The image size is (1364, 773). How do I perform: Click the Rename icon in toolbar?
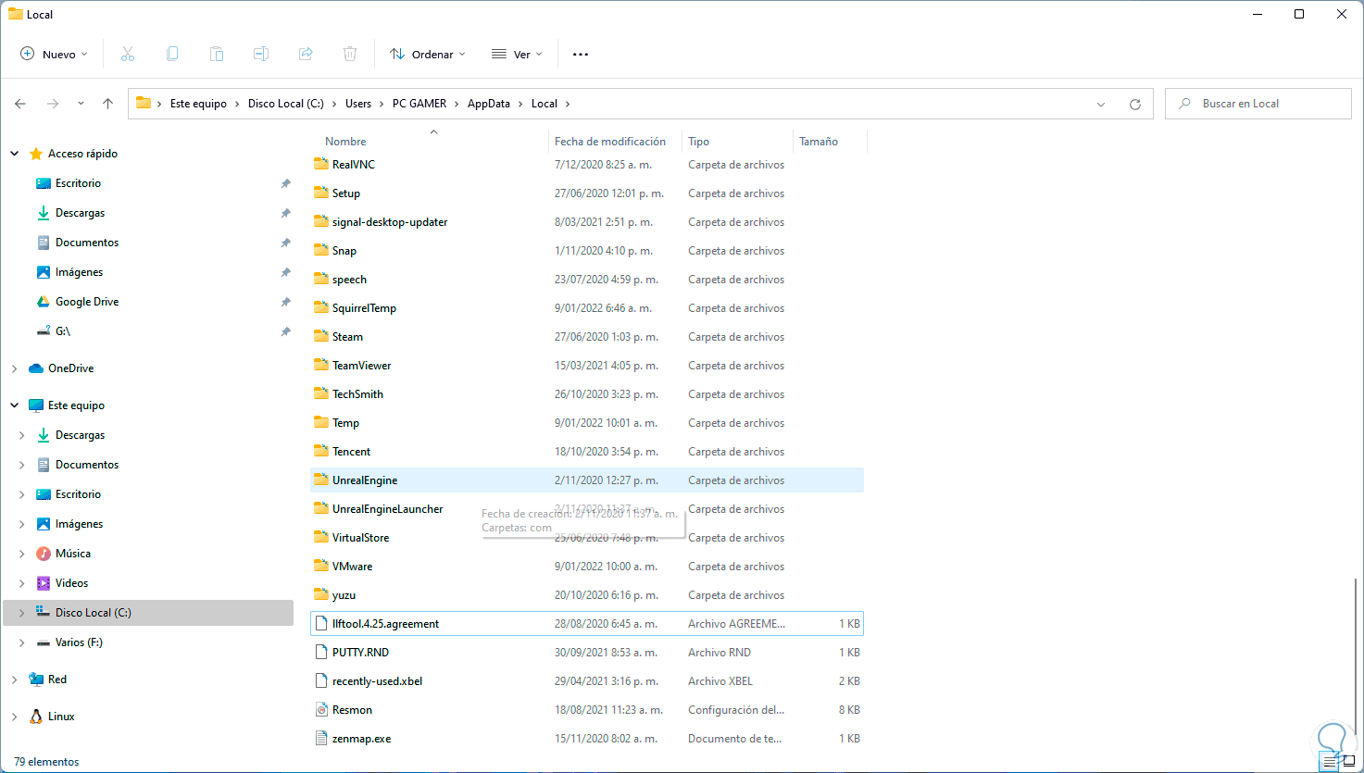click(261, 54)
